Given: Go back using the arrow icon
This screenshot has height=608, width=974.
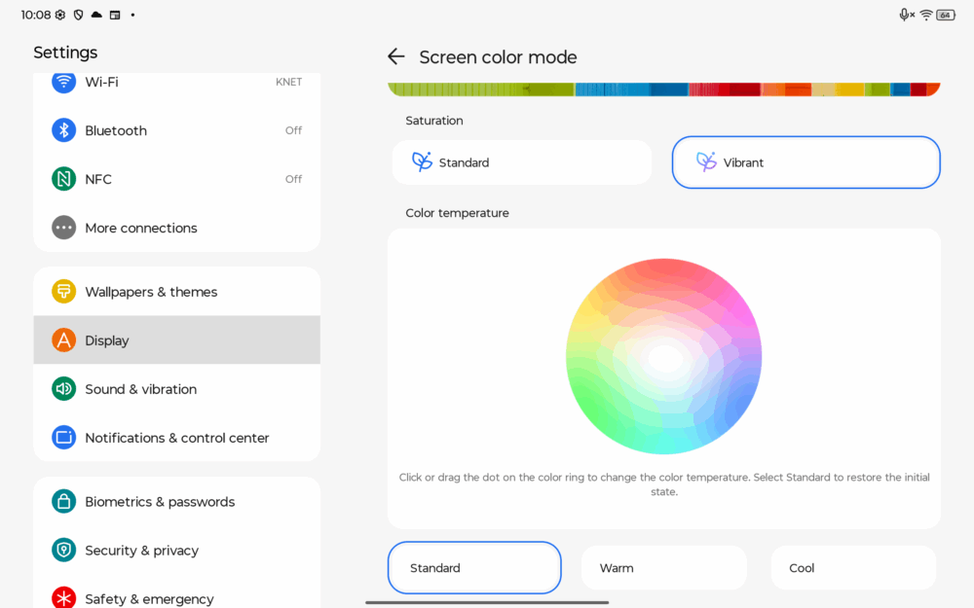Looking at the screenshot, I should point(395,56).
